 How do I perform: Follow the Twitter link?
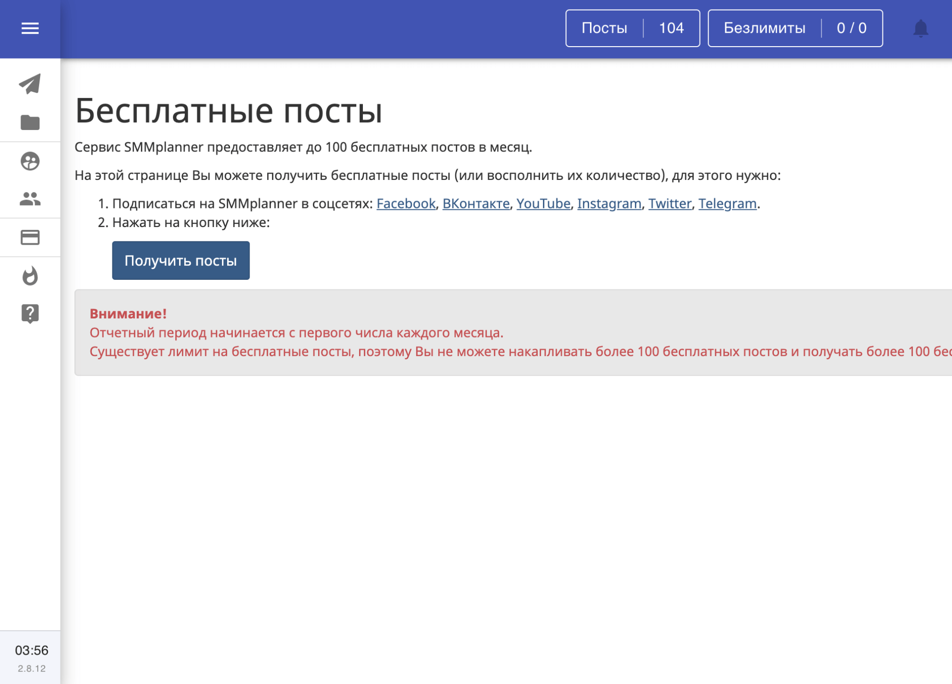click(670, 204)
